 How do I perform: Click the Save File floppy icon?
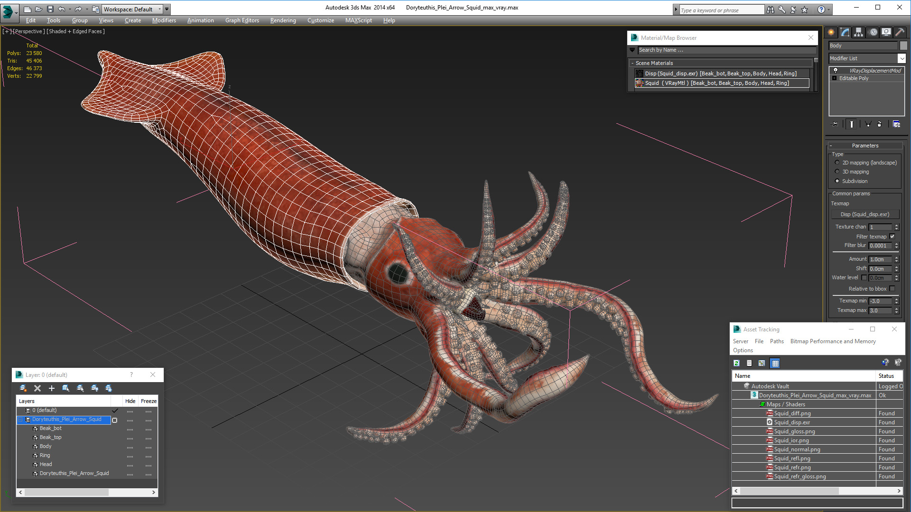[50, 9]
